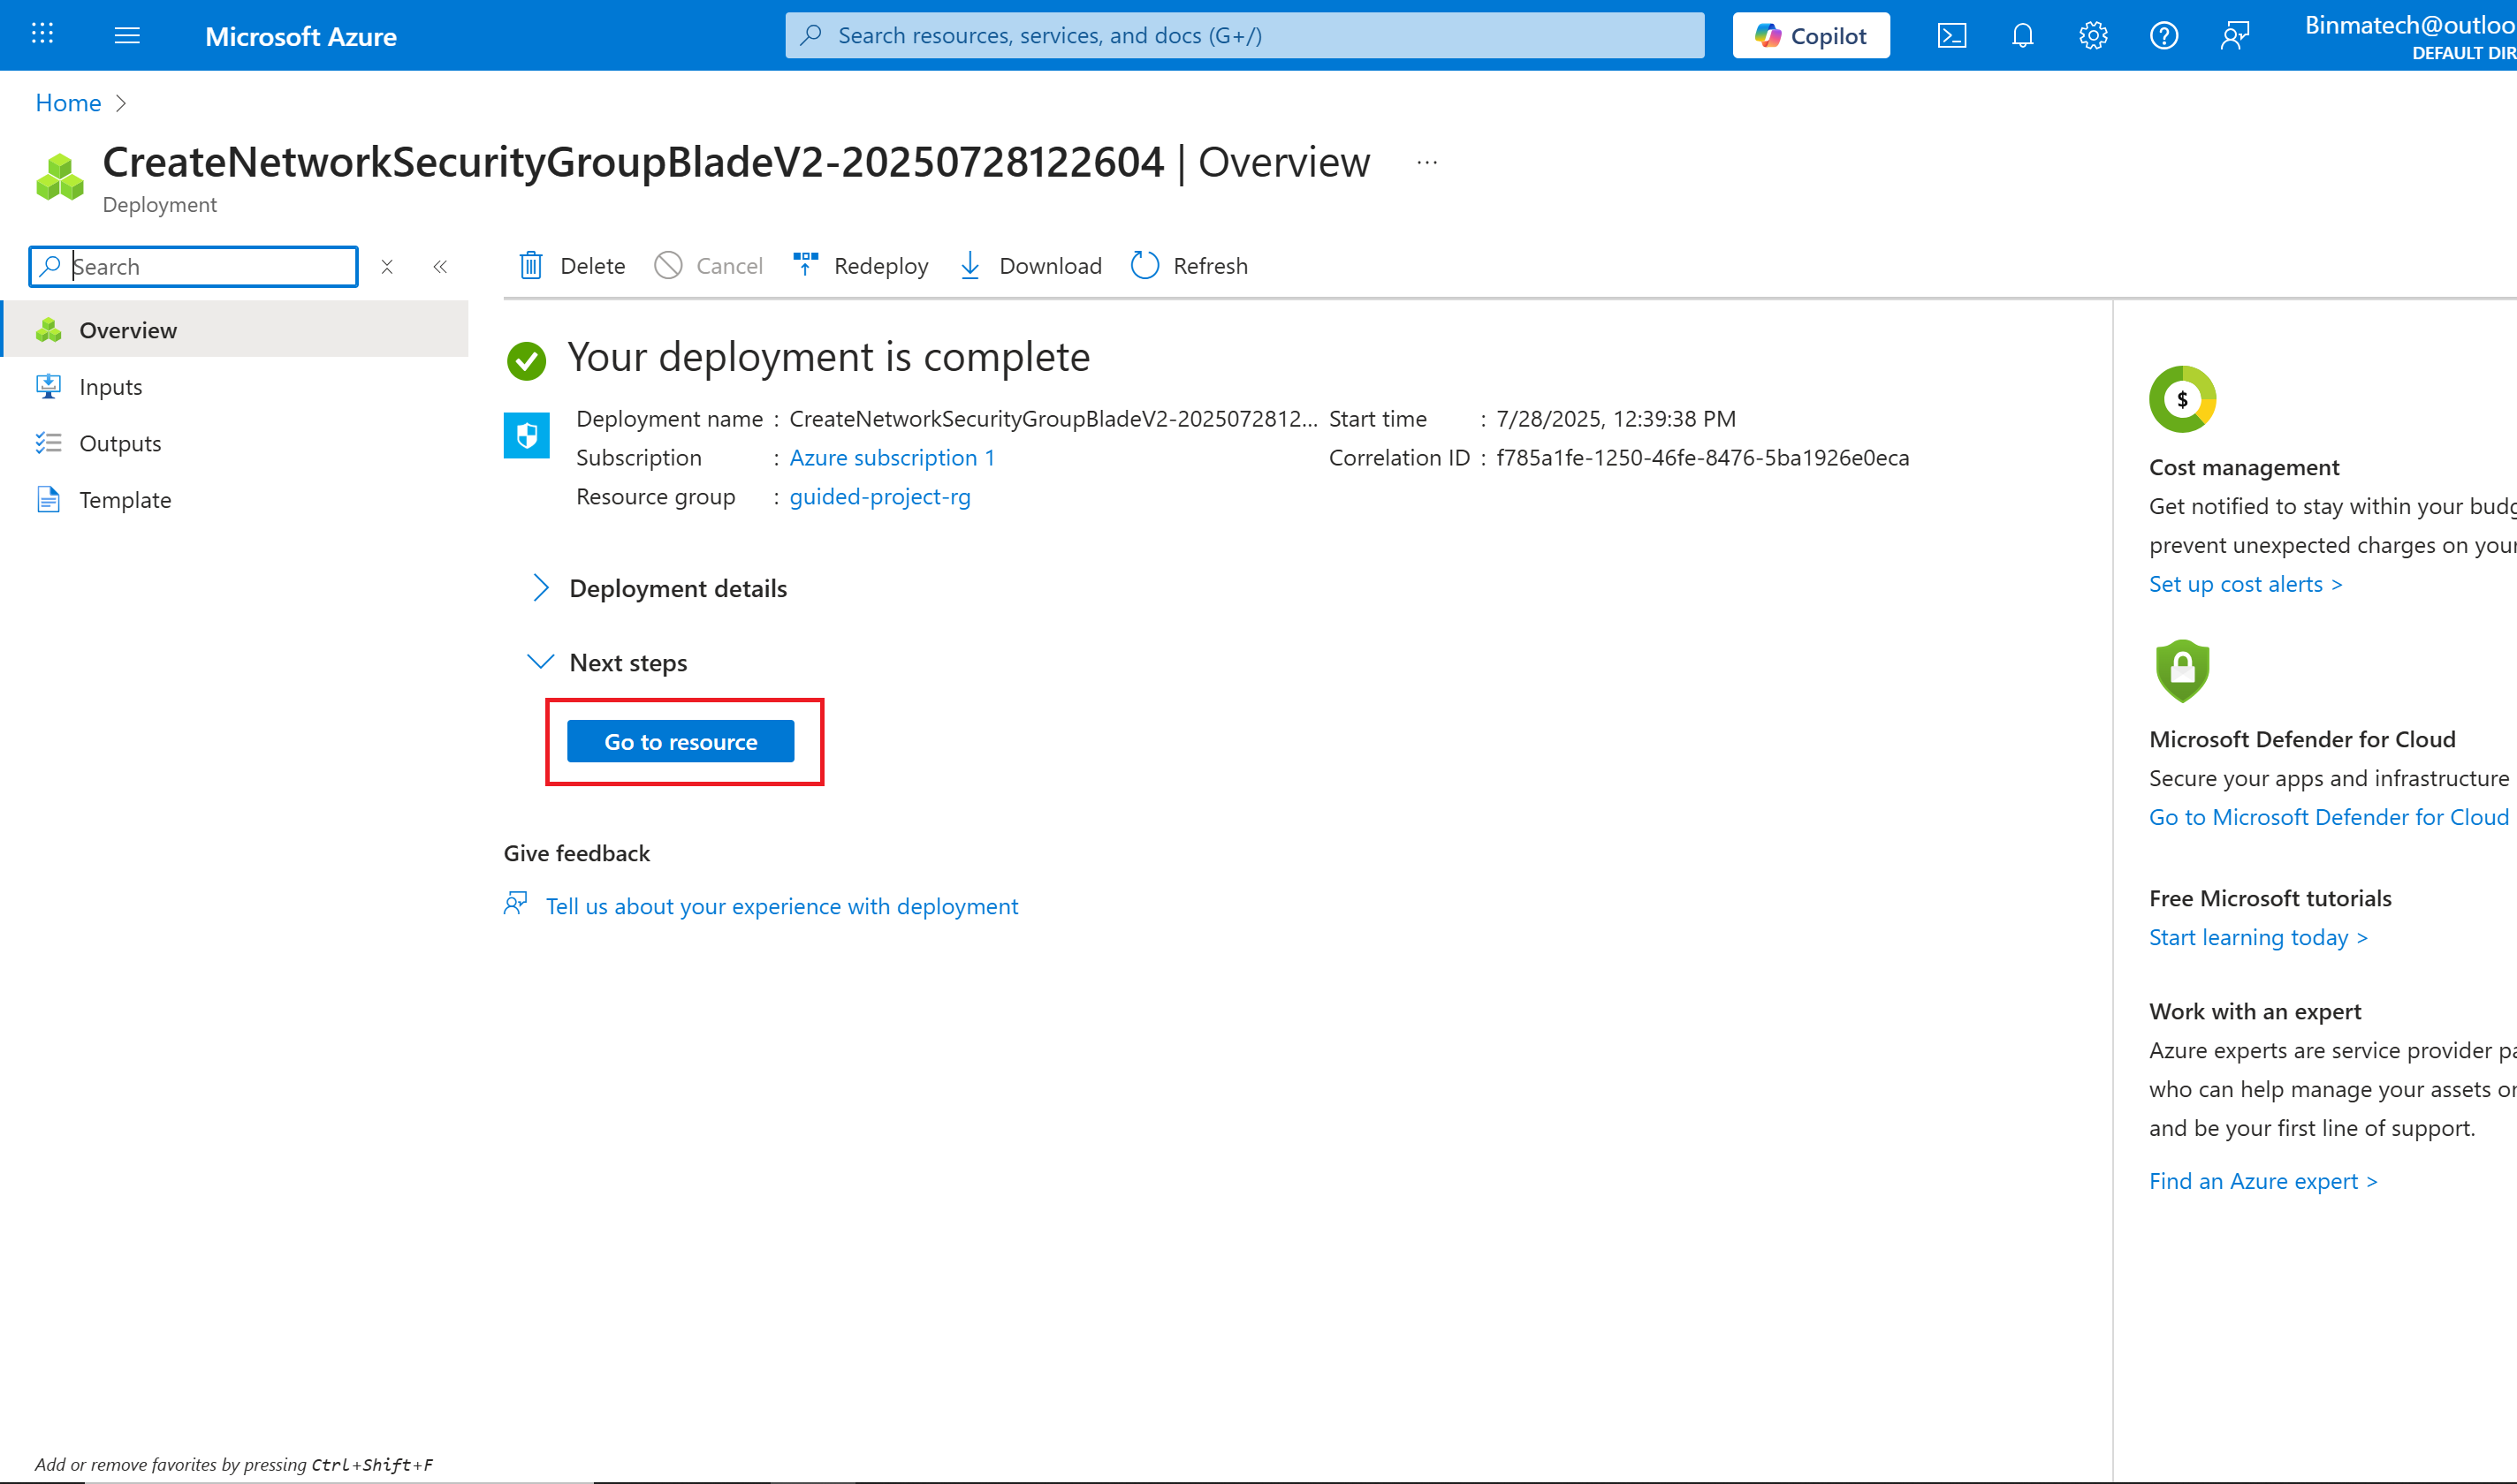Click the Go to resource button
Screen dimensions: 2517x1484
pyautogui.click(x=681, y=742)
